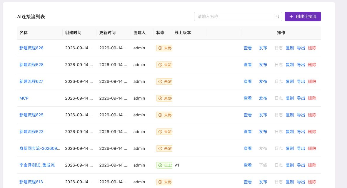Click 导出 for 新建流程626

(x=301, y=48)
